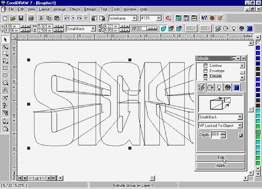Image resolution: width=262 pixels, height=189 pixels.
Task: Click the Undo arrow icon
Action: pyautogui.click(x=67, y=18)
